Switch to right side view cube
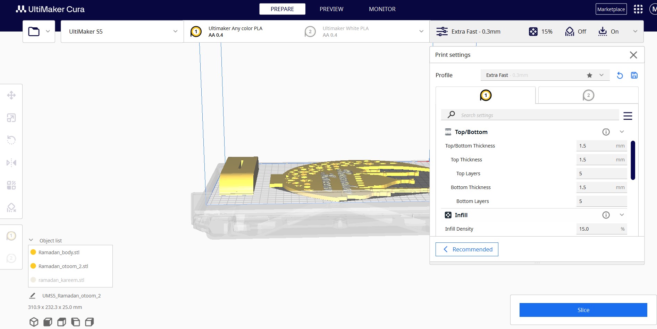Image resolution: width=657 pixels, height=329 pixels. click(89, 322)
